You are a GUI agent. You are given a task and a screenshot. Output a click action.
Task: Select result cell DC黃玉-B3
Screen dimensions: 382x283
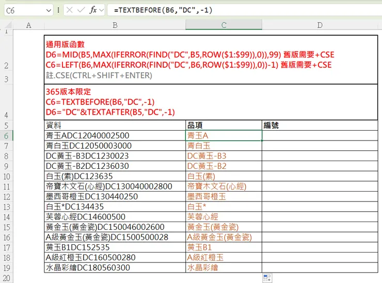[224, 156]
